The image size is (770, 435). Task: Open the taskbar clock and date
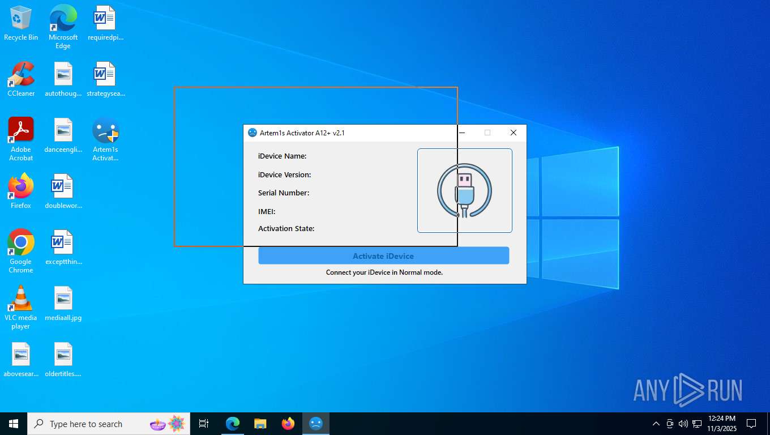tap(721, 424)
